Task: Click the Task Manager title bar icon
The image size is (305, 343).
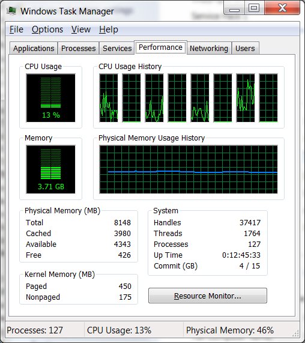Action: point(11,10)
